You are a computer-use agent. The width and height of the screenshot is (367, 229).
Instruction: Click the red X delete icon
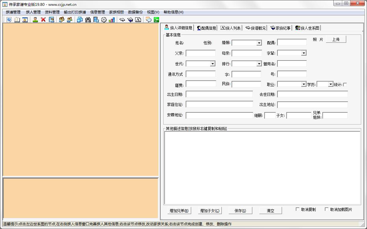[43, 19]
